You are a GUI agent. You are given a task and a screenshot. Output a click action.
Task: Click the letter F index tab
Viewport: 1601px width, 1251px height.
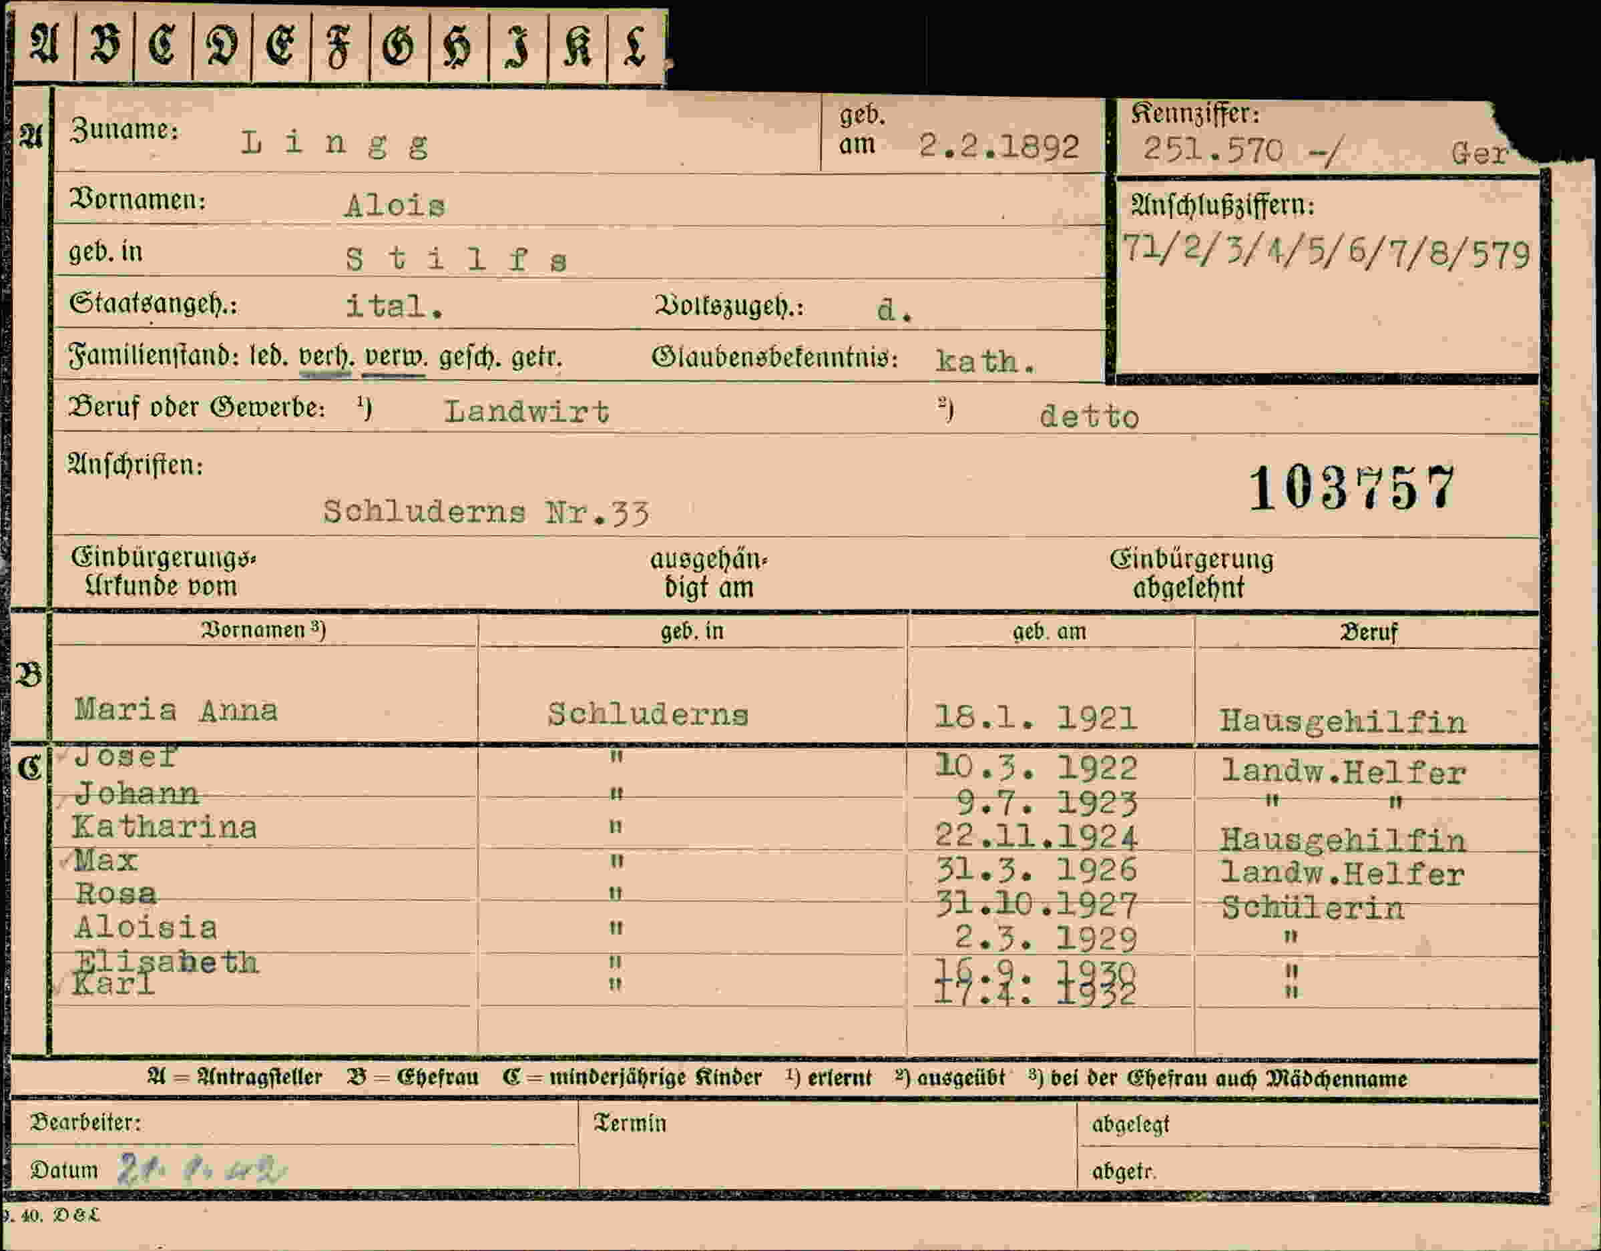pyautogui.click(x=341, y=47)
